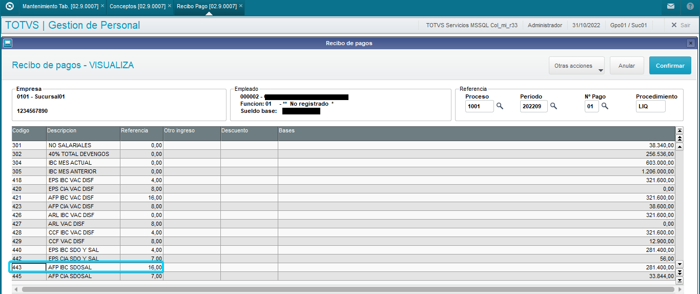700x294 pixels.
Task: Close the Recibo de pagos dialog window
Action: click(x=691, y=43)
